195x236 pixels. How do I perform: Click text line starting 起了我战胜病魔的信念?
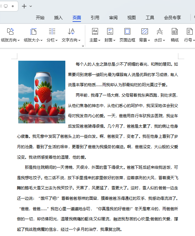(x=70, y=229)
